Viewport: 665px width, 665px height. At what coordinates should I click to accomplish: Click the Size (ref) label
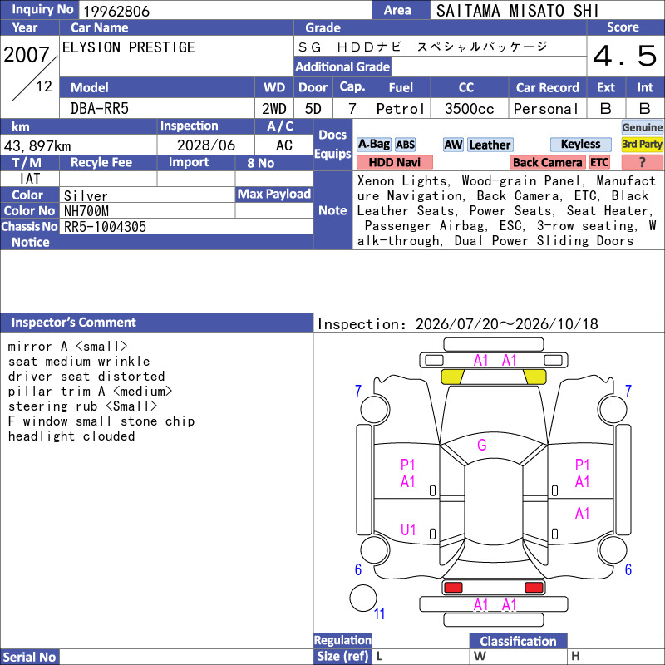342,656
